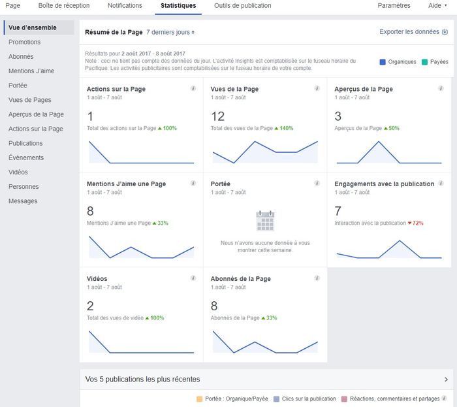This screenshot has height=407, width=457.
Task: Click the teal Payées legend swatch
Action: coord(424,62)
